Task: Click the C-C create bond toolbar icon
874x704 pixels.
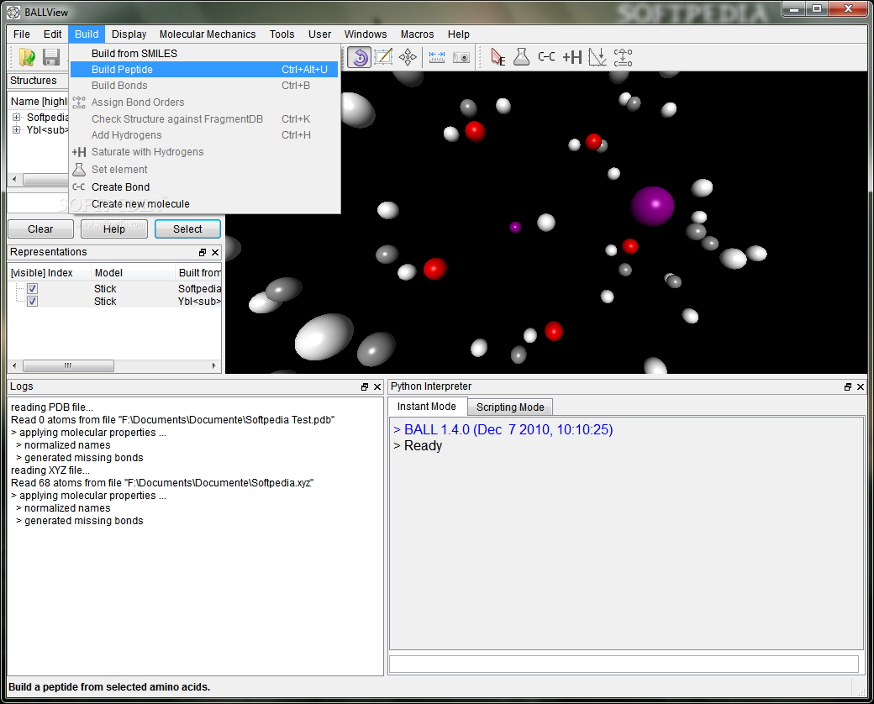Action: [x=547, y=57]
